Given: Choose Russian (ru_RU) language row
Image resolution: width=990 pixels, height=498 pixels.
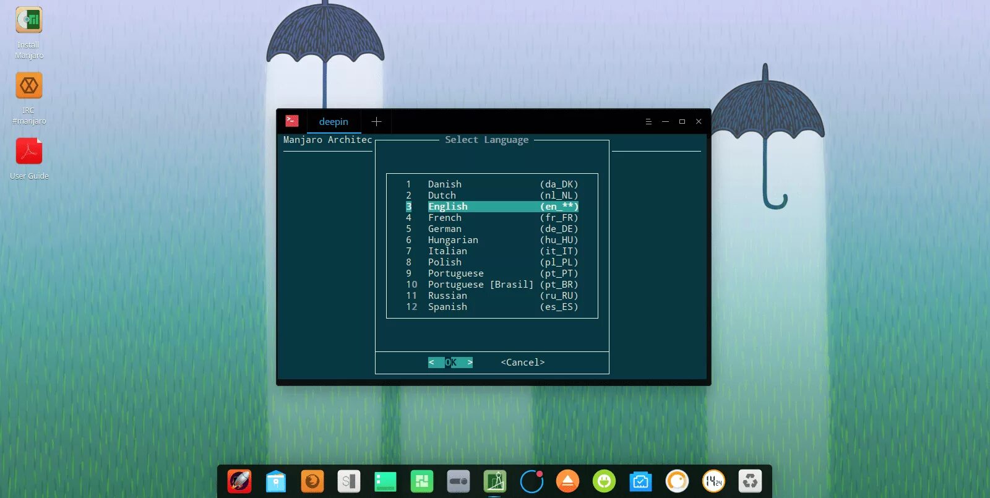Looking at the screenshot, I should (x=492, y=296).
